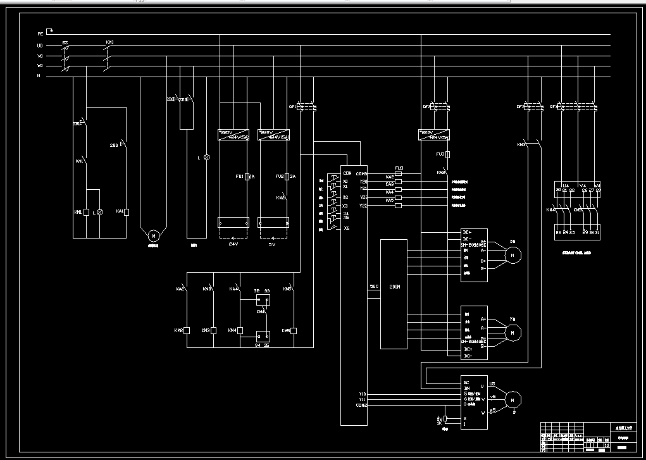This screenshot has height=460, width=646.
Task: Select the KM2 coil square at bottom
Action: point(187,330)
